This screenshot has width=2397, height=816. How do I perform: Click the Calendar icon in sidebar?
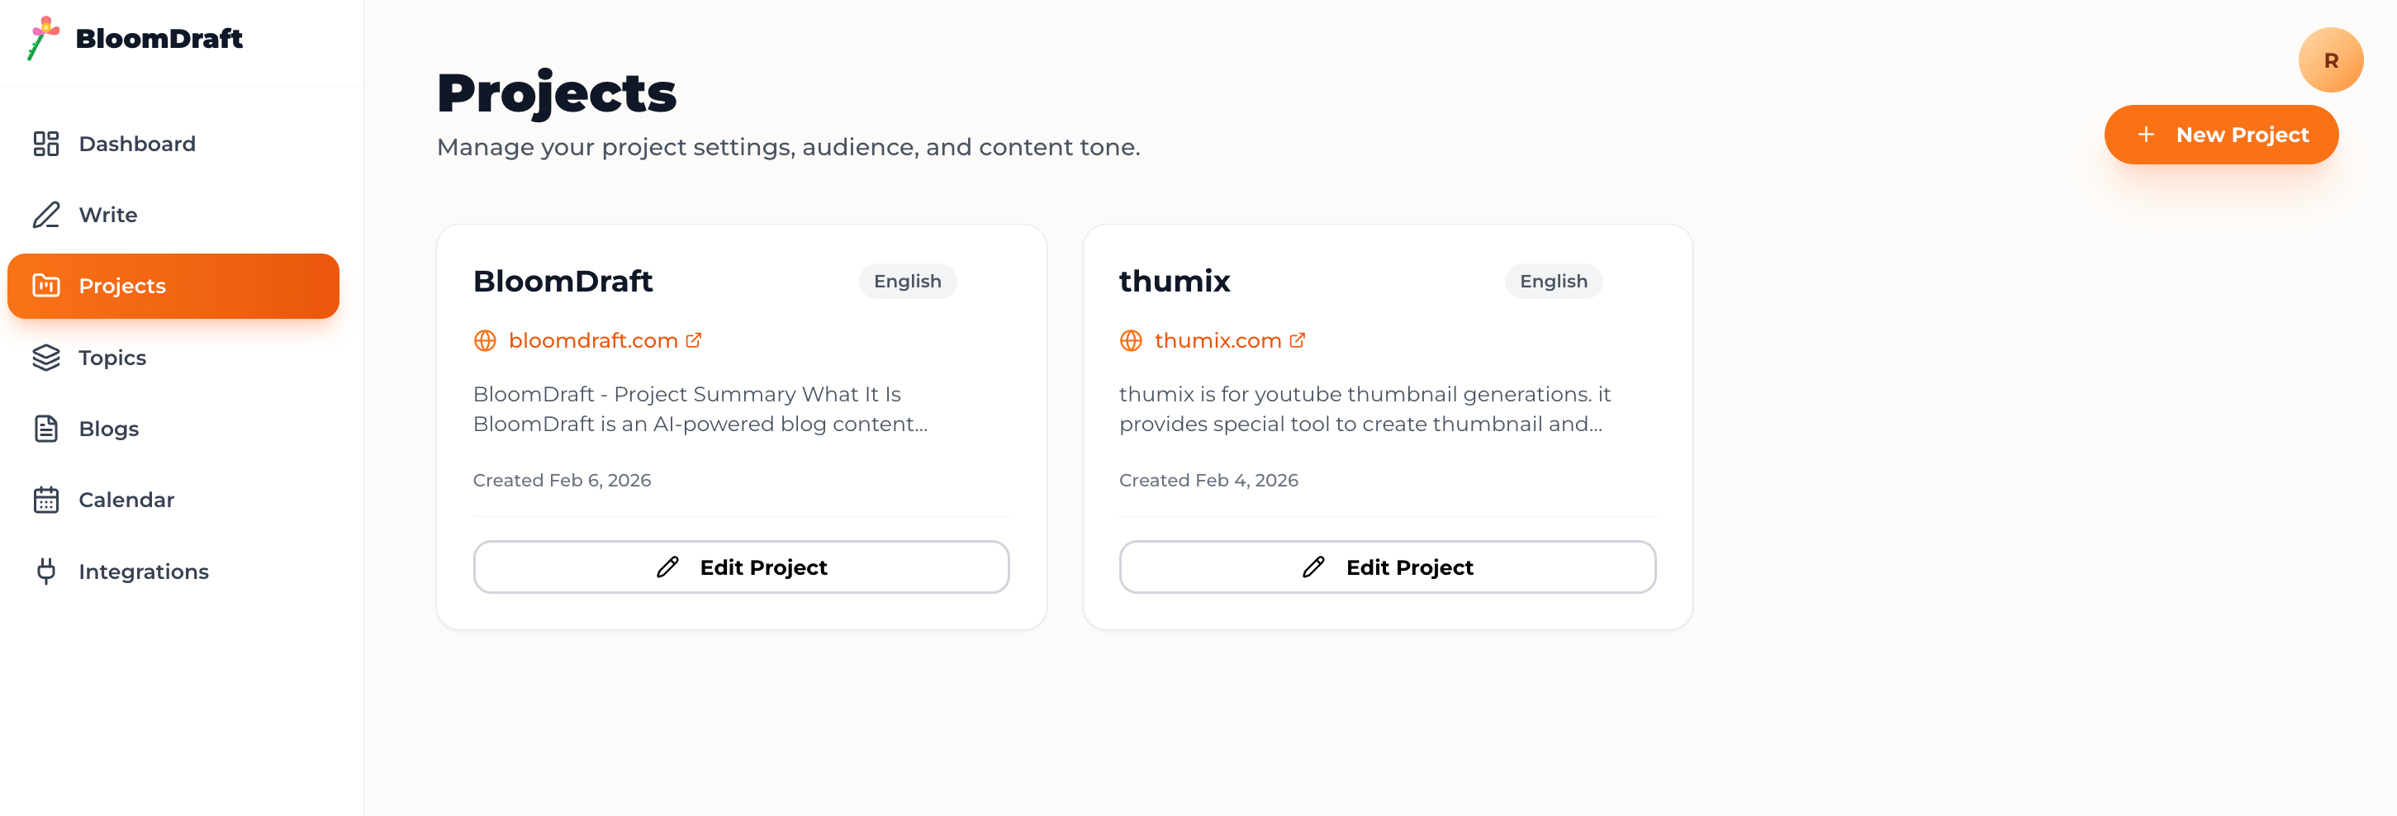pyautogui.click(x=45, y=500)
